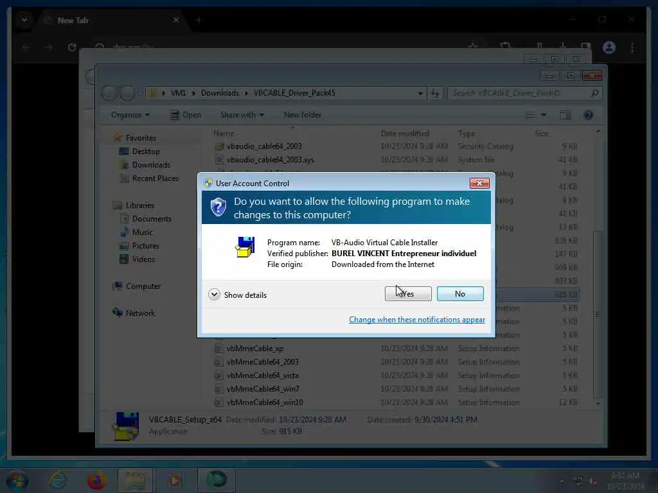Close the User Account Control dialog

(479, 183)
